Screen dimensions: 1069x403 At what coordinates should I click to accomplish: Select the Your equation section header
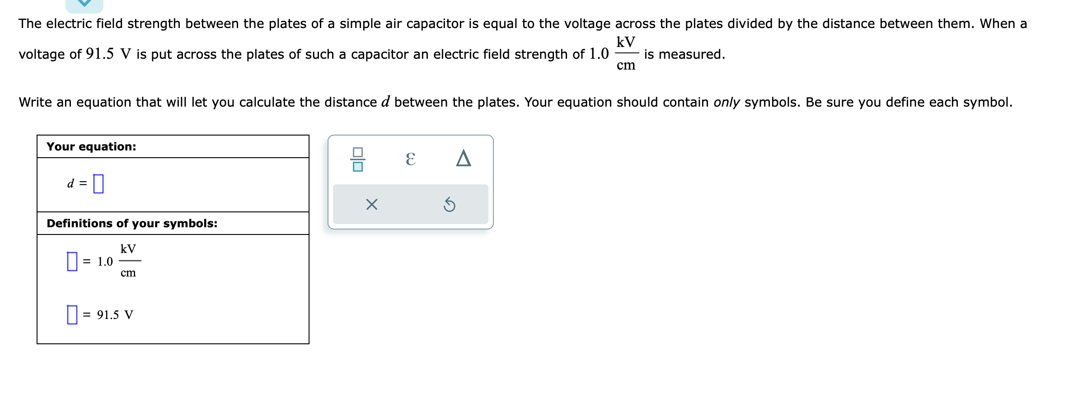(x=91, y=146)
